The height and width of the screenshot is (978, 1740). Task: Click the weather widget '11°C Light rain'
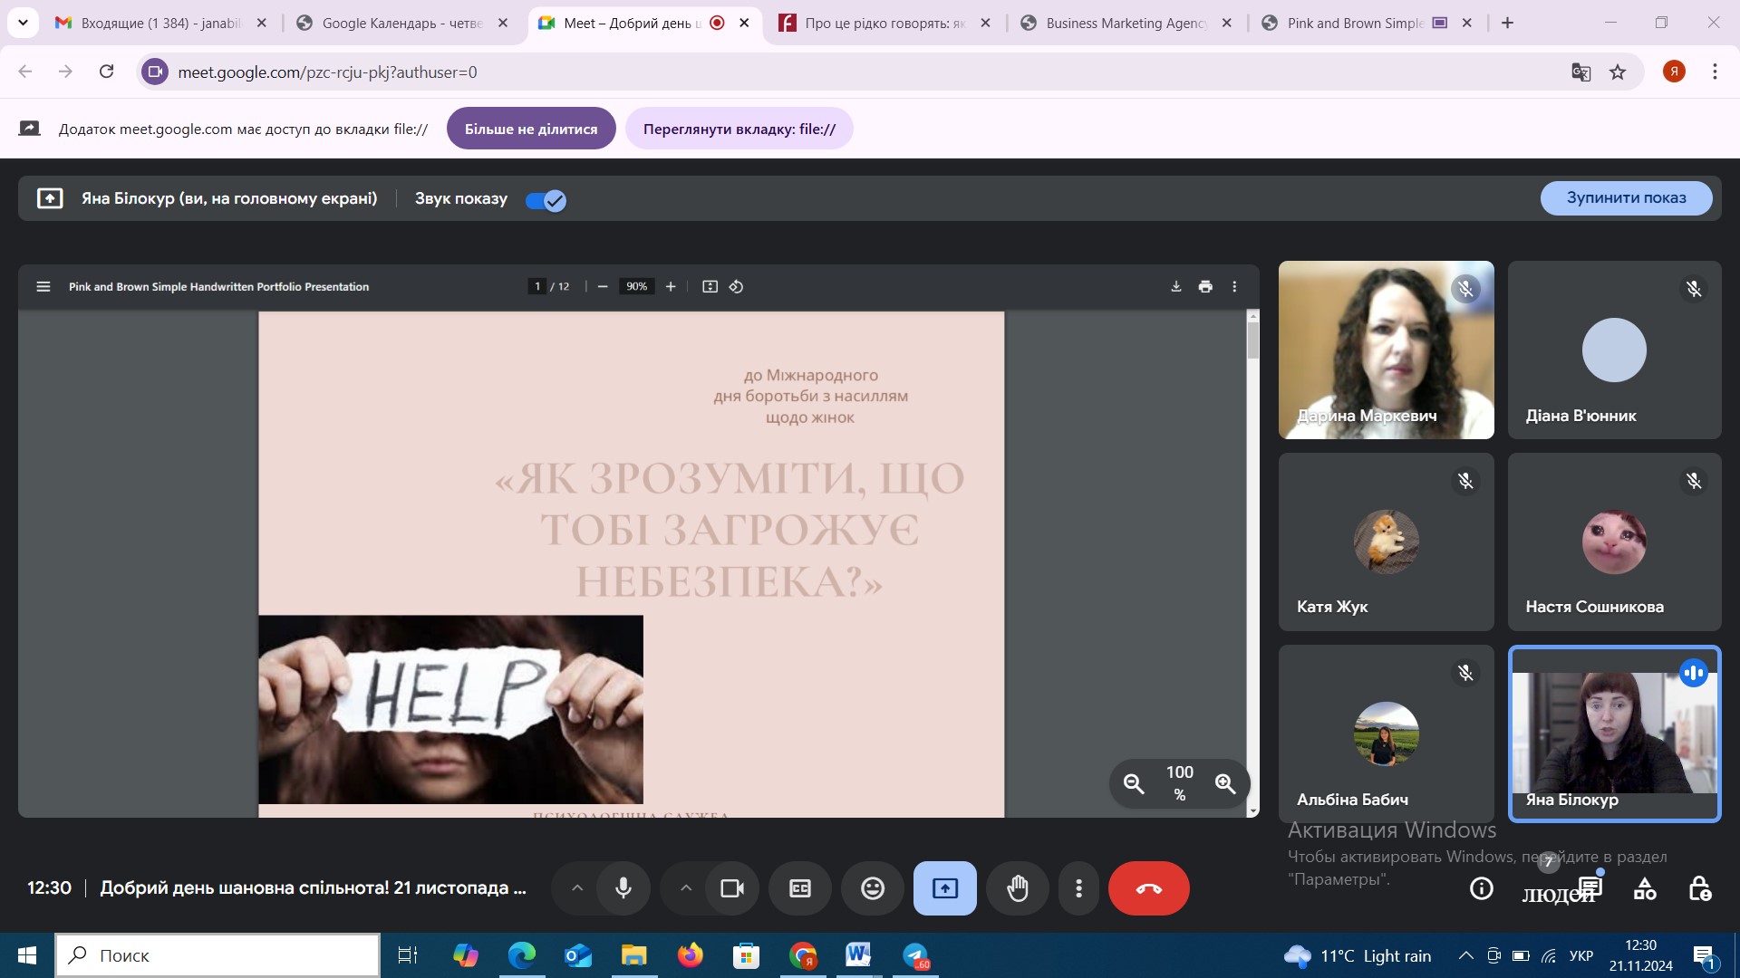[1358, 955]
